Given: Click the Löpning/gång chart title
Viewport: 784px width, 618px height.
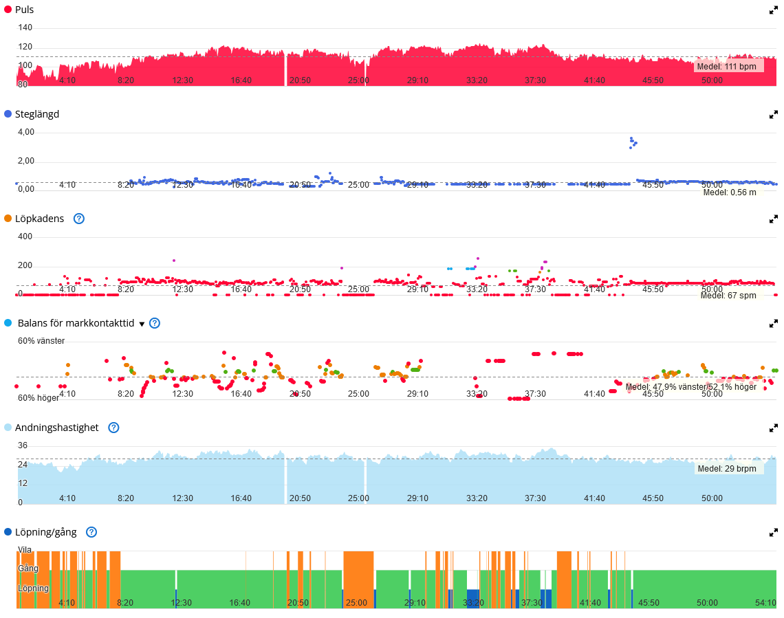Looking at the screenshot, I should [46, 532].
